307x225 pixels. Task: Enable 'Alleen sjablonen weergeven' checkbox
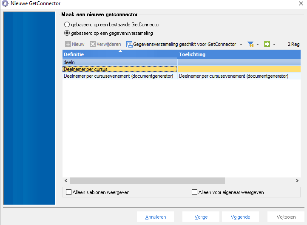(69, 192)
